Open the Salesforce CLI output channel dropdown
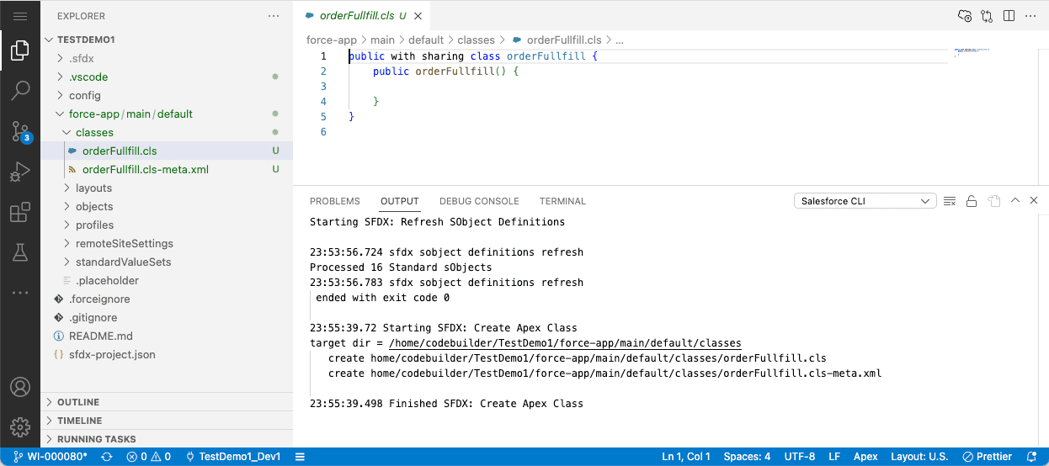 click(x=865, y=201)
